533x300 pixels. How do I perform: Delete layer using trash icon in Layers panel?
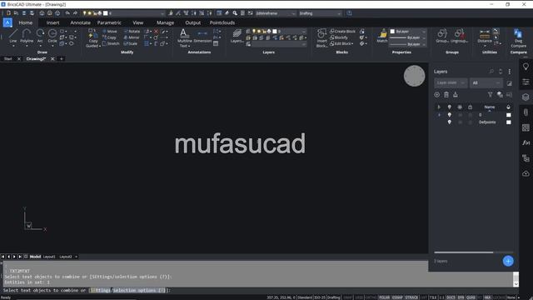pyautogui.click(x=446, y=95)
